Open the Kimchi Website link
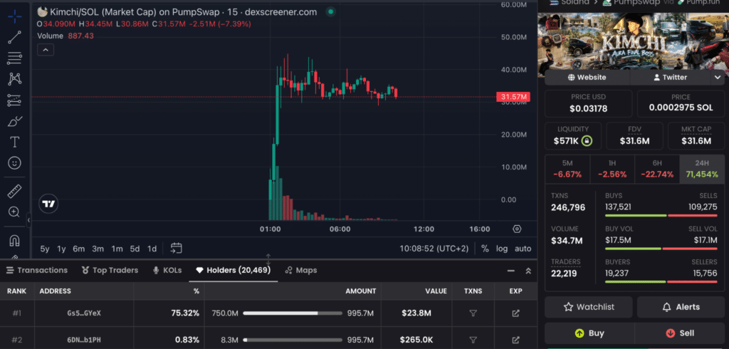 click(587, 78)
